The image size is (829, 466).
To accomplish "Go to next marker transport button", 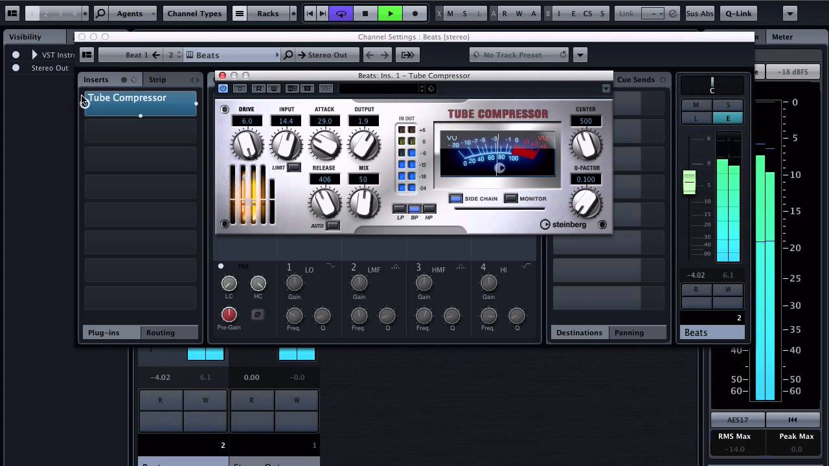I will [x=322, y=13].
